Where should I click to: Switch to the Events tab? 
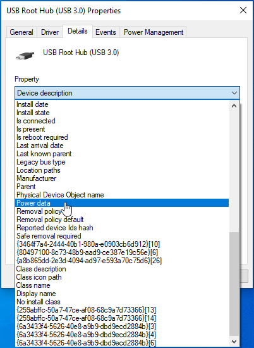[x=106, y=32]
